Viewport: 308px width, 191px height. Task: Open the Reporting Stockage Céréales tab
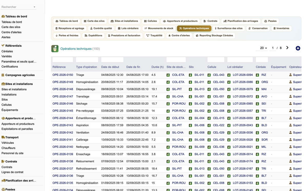214,35
